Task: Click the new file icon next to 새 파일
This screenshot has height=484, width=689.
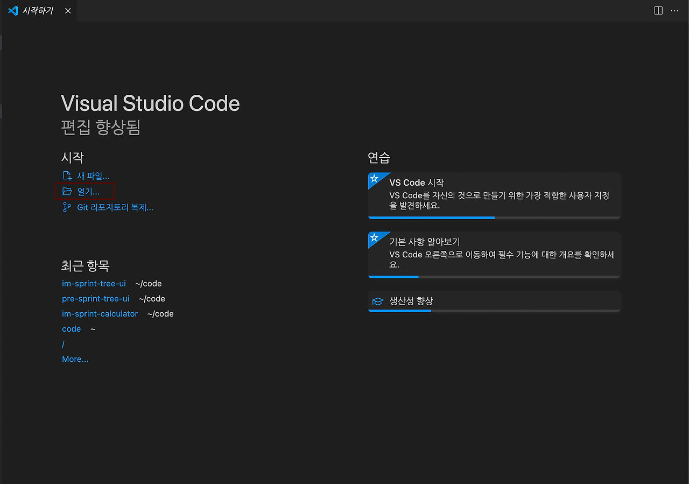Action: point(67,176)
